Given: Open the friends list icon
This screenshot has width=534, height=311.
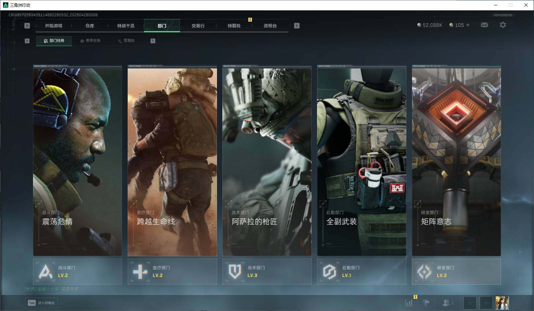Looking at the screenshot, I should pos(446,303).
